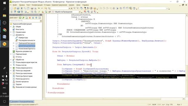Cut selection with the scissors icon
Viewport: 188px width, 106px height.
(21, 8)
